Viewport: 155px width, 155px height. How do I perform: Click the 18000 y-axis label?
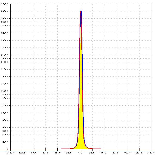[4, 84]
